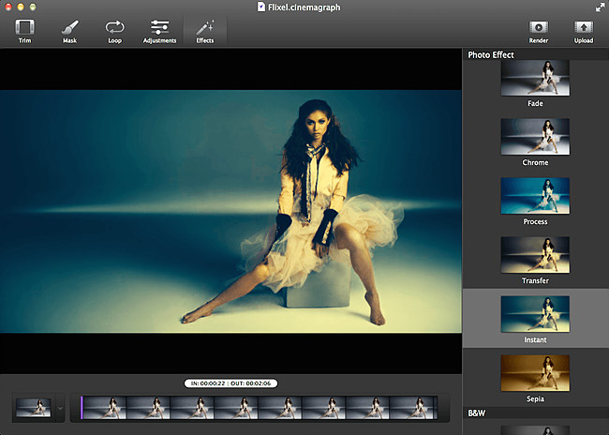This screenshot has height=435, width=609.
Task: Click the Upload button
Action: click(x=584, y=31)
